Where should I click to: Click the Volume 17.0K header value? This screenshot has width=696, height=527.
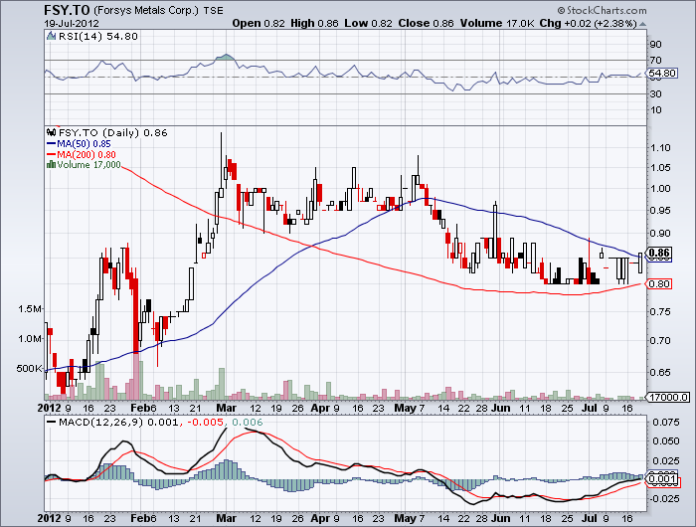(x=497, y=24)
